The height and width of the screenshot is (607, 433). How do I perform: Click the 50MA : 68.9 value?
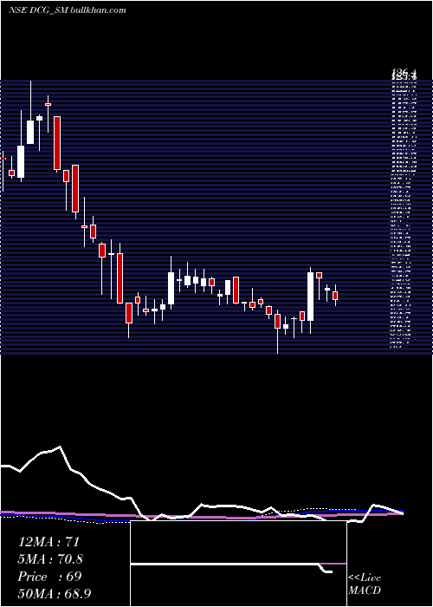pyautogui.click(x=55, y=594)
